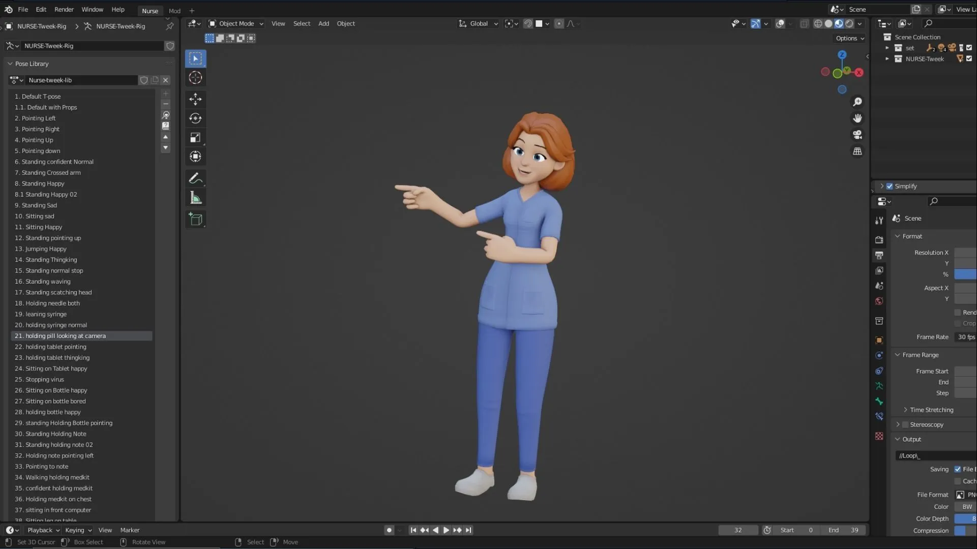
Task: Switch to the Mod workspace tab
Action: [174, 11]
